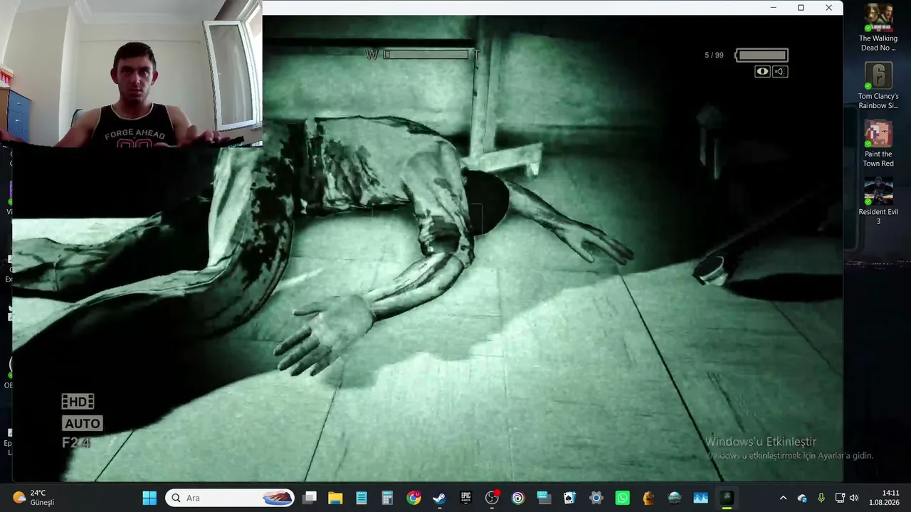911x512 pixels.
Task: Minimize the game window
Action: pyautogui.click(x=773, y=8)
